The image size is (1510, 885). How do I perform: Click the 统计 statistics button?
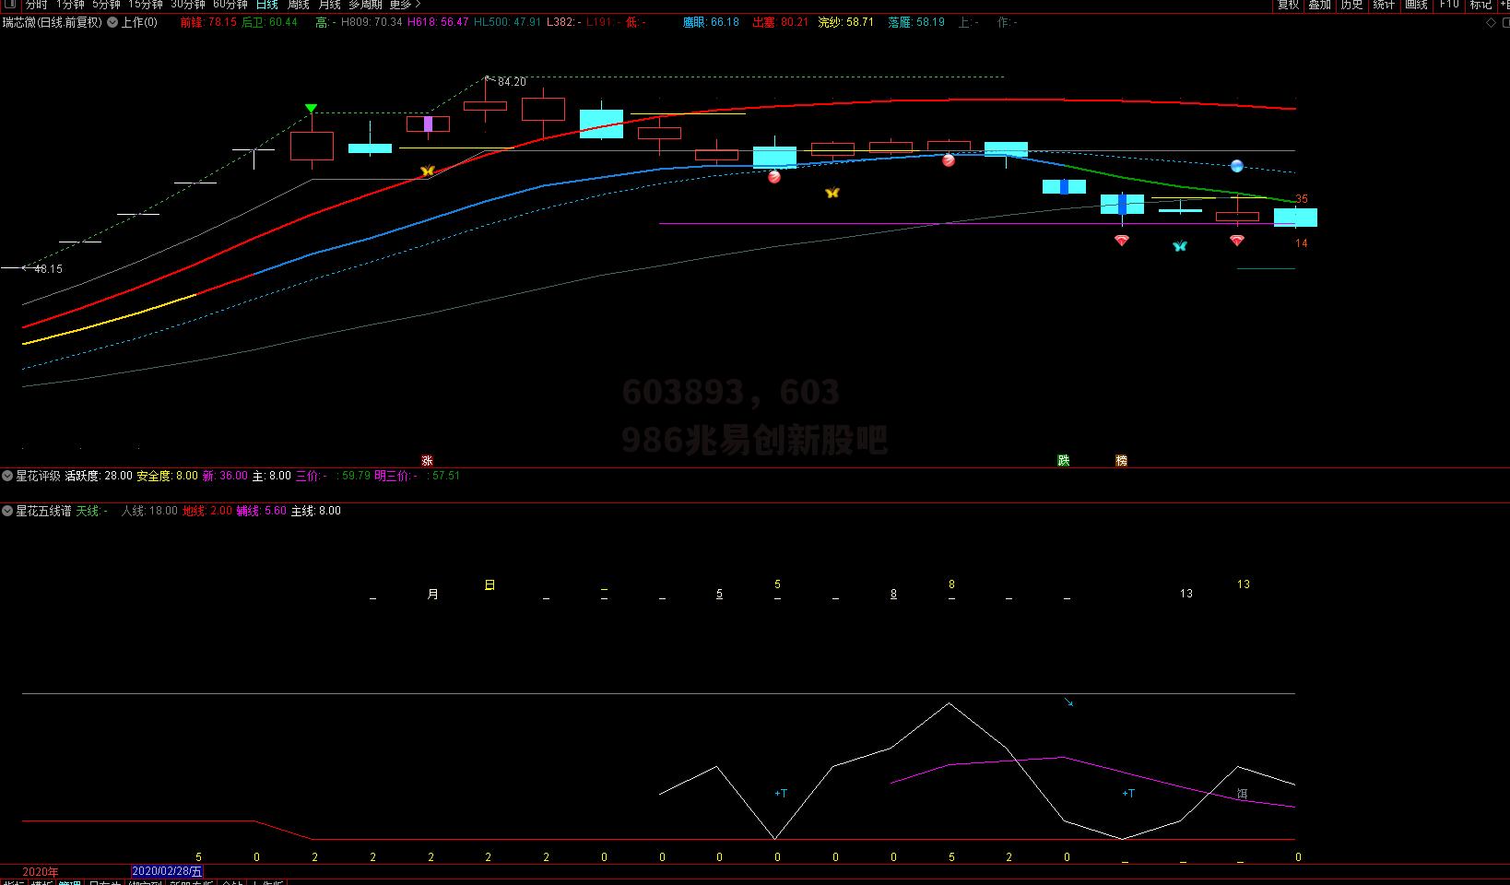1384,5
